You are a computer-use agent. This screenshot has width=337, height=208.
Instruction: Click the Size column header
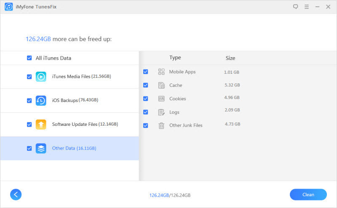click(230, 58)
